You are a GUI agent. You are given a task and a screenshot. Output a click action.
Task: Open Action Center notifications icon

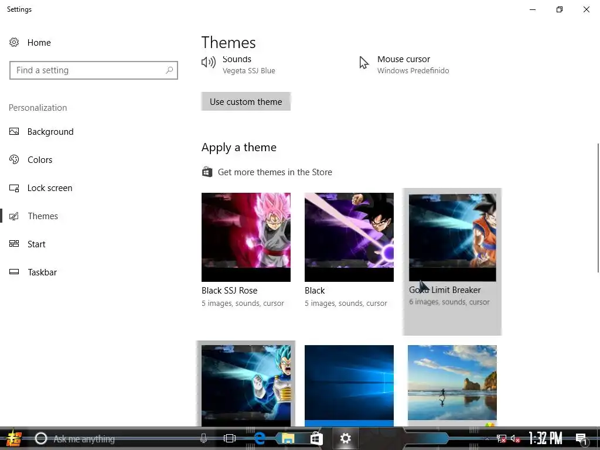coord(582,439)
